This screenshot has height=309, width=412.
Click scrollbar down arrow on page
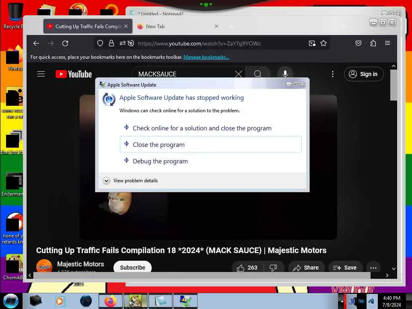click(393, 269)
